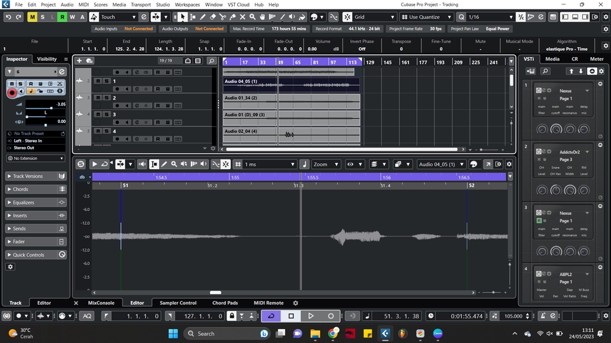This screenshot has width=611, height=343.
Task: Toggle global Mute M state button
Action: coord(32,17)
